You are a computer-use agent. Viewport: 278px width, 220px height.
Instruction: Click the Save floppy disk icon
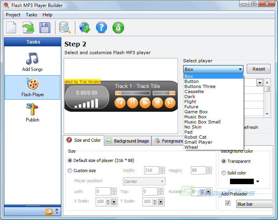point(45,28)
